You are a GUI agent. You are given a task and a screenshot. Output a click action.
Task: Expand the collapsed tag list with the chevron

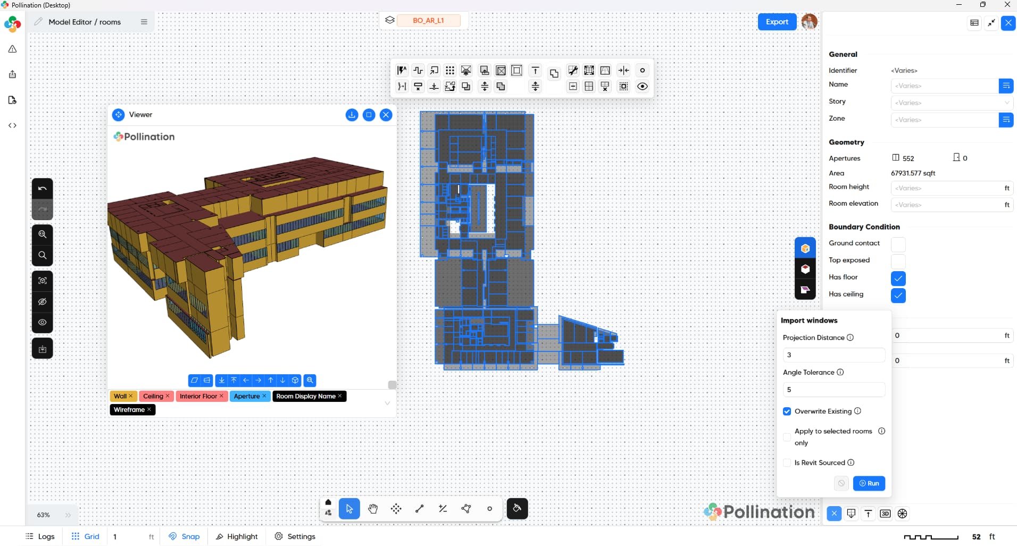pyautogui.click(x=387, y=404)
